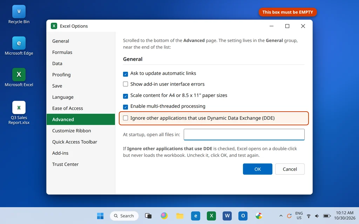Click the Excel Options title text
Viewport: 359px width, 224px height.
(x=74, y=26)
